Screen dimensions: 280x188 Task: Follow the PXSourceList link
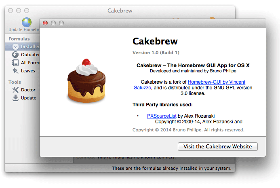162,116
